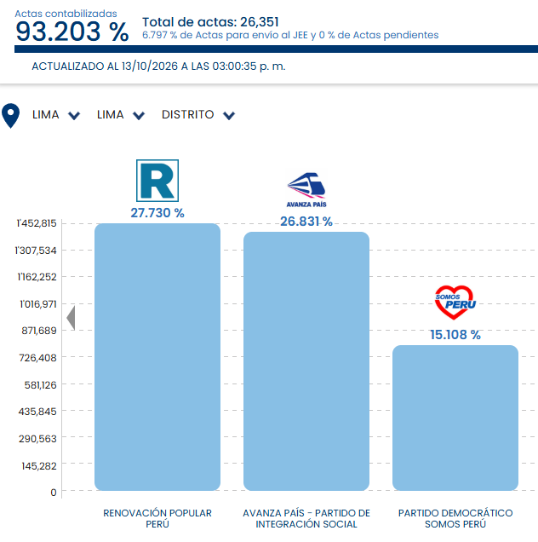Expand the DISTRITO dropdown
The width and height of the screenshot is (538, 542).
(x=198, y=115)
